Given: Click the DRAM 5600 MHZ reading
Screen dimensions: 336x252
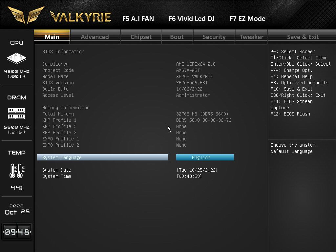Looking at the screenshot, I should coord(17,127).
